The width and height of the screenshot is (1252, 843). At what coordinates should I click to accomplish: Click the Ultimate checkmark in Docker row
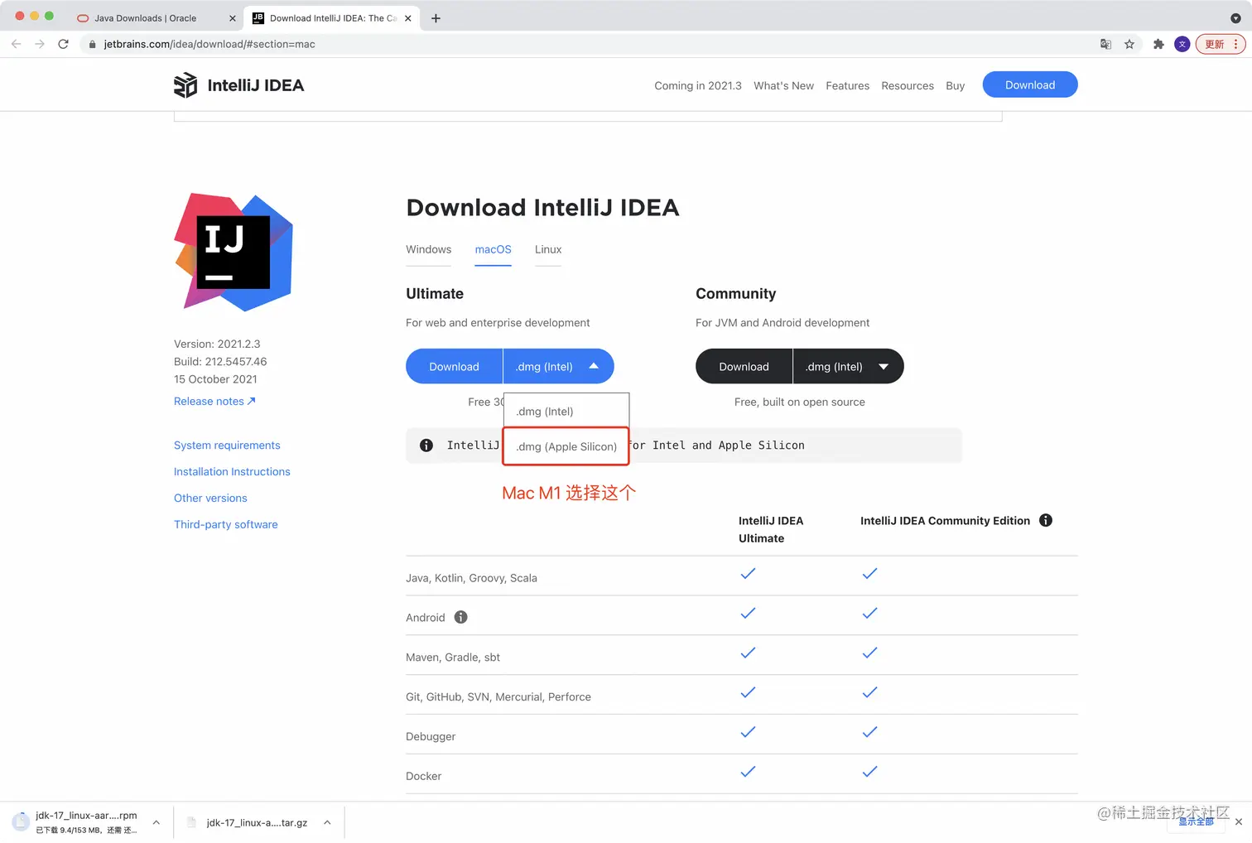pyautogui.click(x=748, y=771)
